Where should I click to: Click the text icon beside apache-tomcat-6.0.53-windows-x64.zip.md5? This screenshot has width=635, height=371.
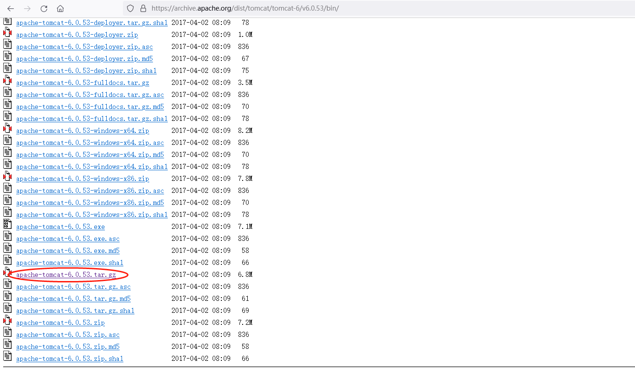[7, 152]
